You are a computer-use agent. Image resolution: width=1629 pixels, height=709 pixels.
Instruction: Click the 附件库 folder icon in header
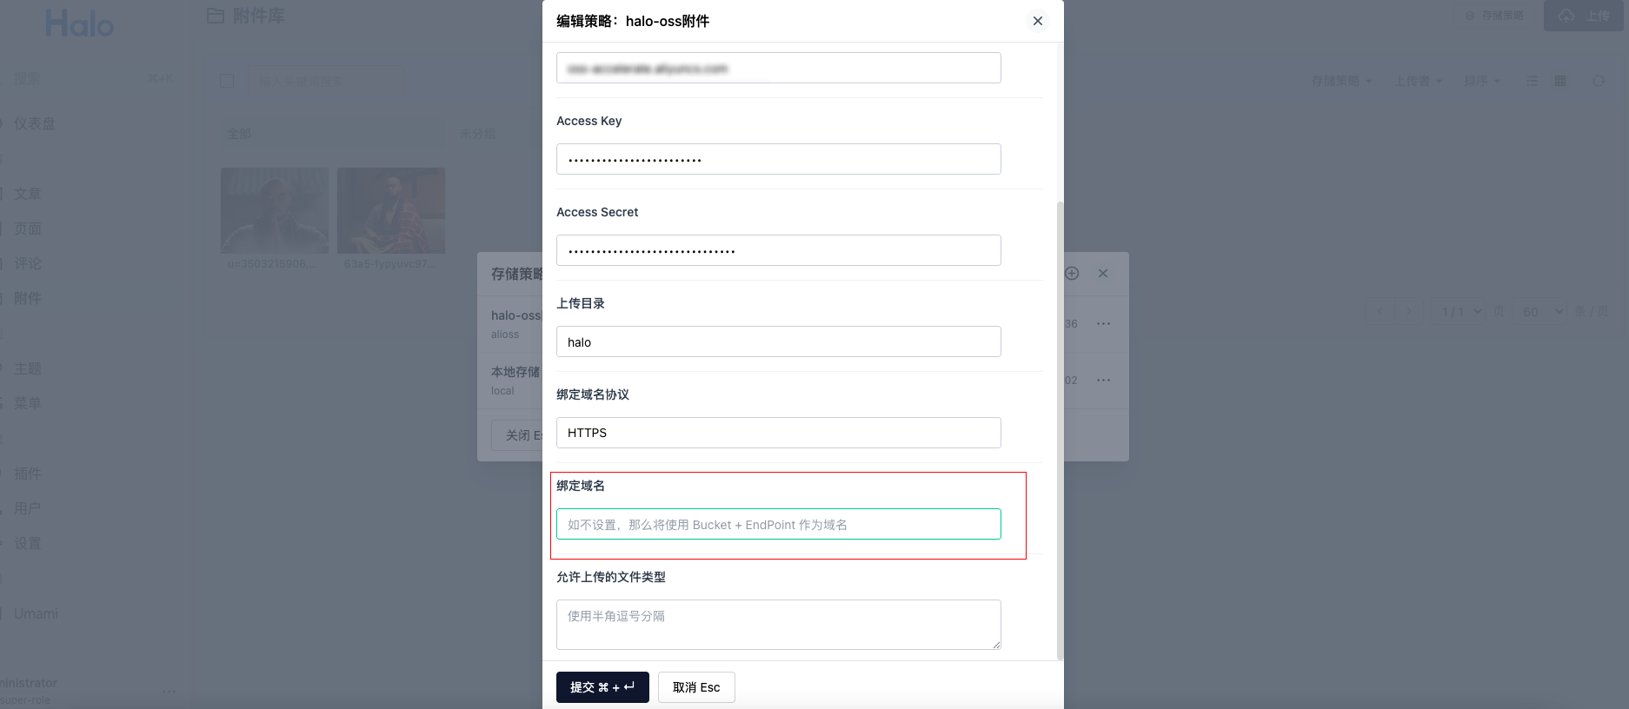216,16
